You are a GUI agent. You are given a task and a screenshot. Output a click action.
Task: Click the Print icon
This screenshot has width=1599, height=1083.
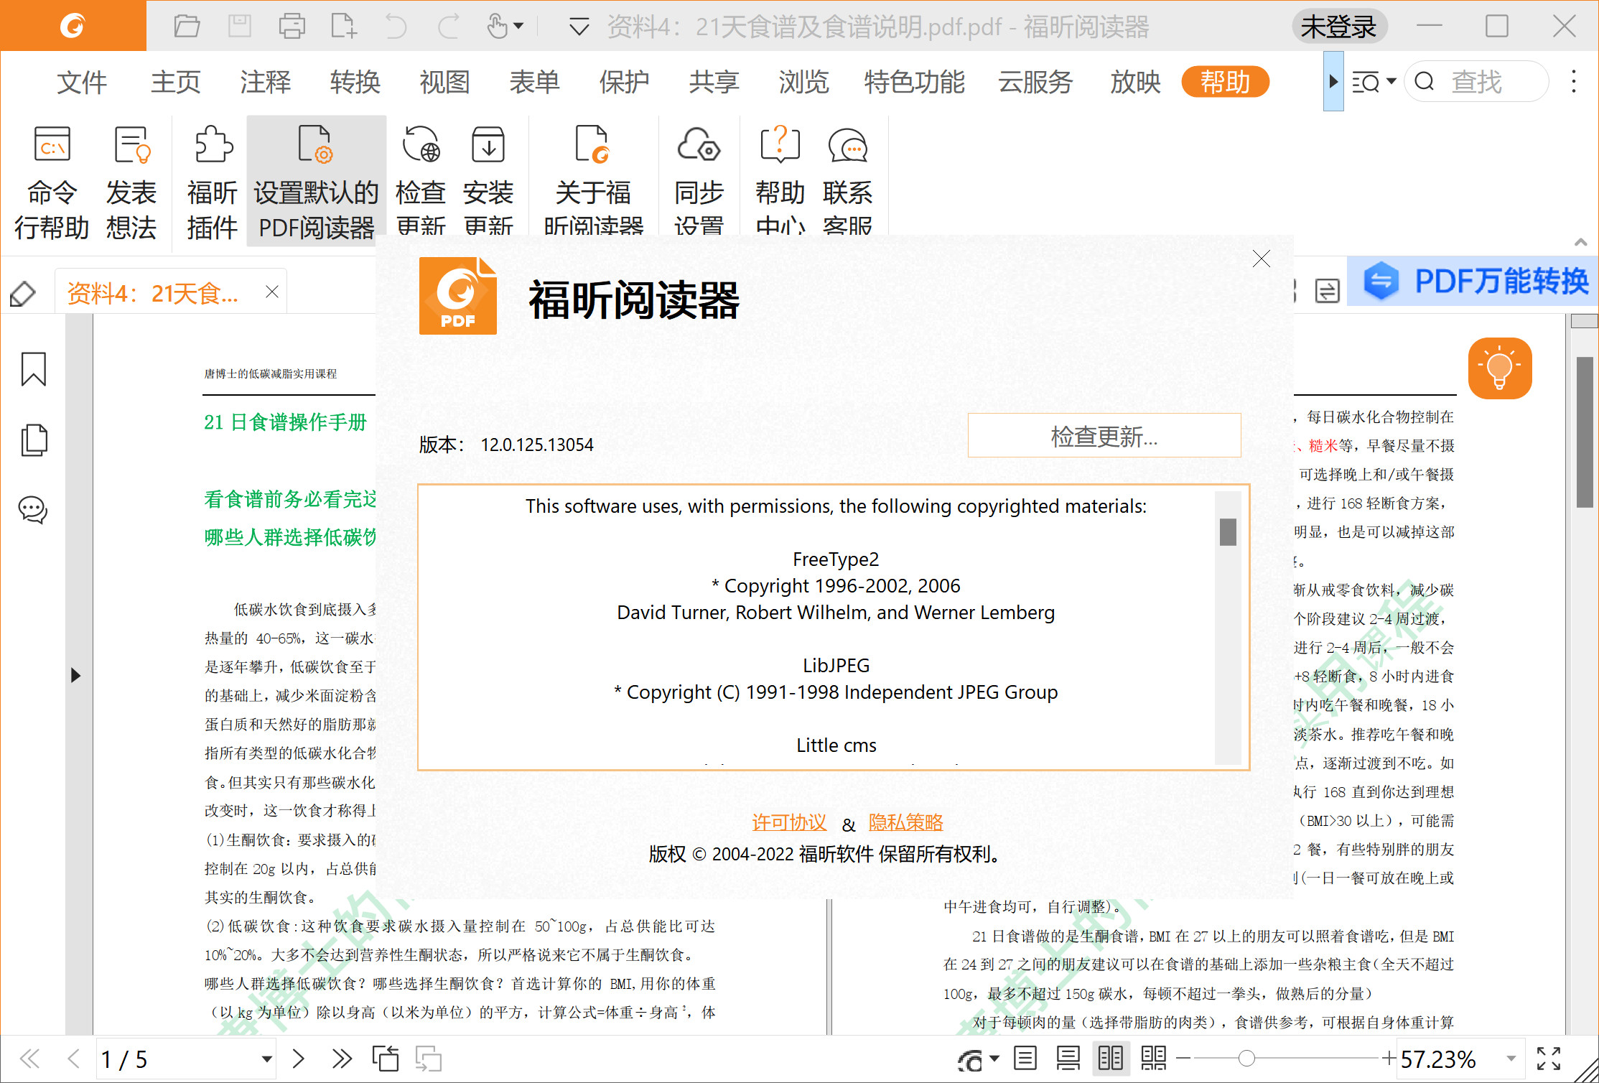pos(292,27)
